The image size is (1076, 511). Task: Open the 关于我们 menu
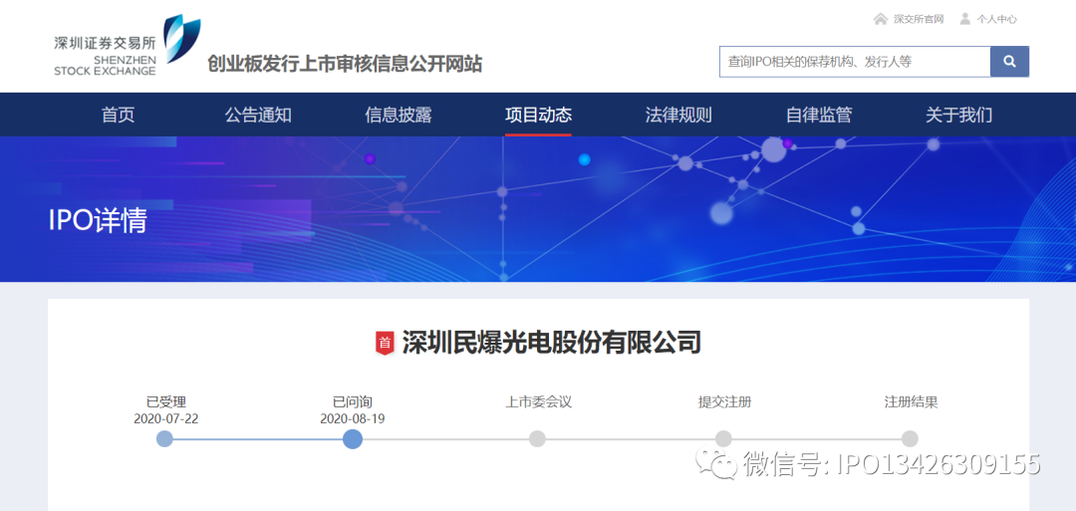pos(958,115)
